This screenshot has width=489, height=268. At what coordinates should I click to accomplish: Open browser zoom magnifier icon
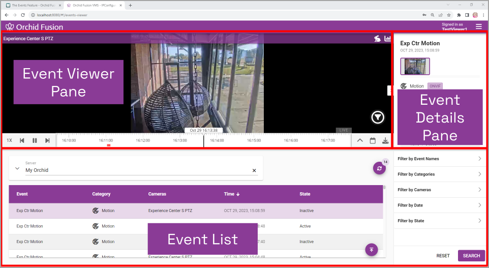click(432, 15)
